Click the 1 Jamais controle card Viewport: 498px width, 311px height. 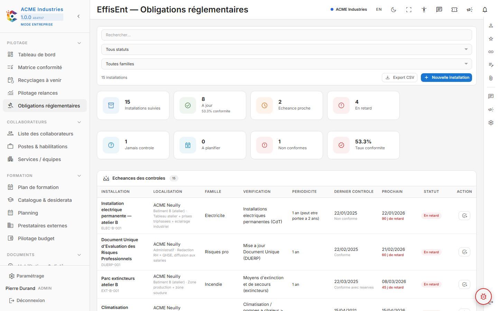133,145
